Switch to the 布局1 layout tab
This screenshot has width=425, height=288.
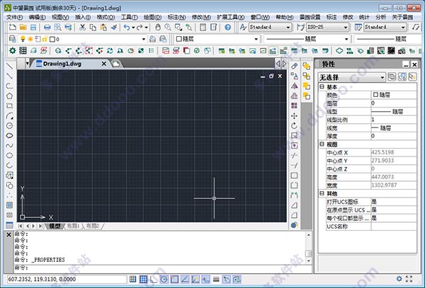pos(73,226)
